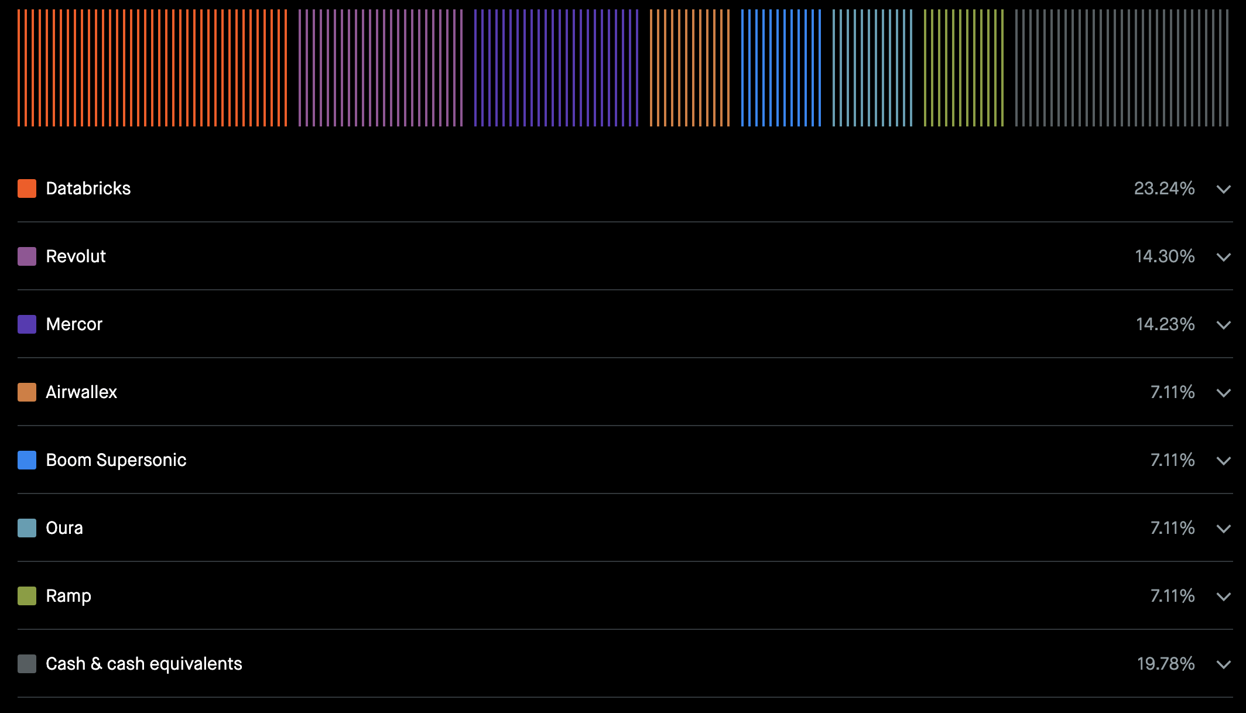This screenshot has width=1246, height=713.
Task: Click the purple Revolut legend swatch
Action: click(27, 256)
